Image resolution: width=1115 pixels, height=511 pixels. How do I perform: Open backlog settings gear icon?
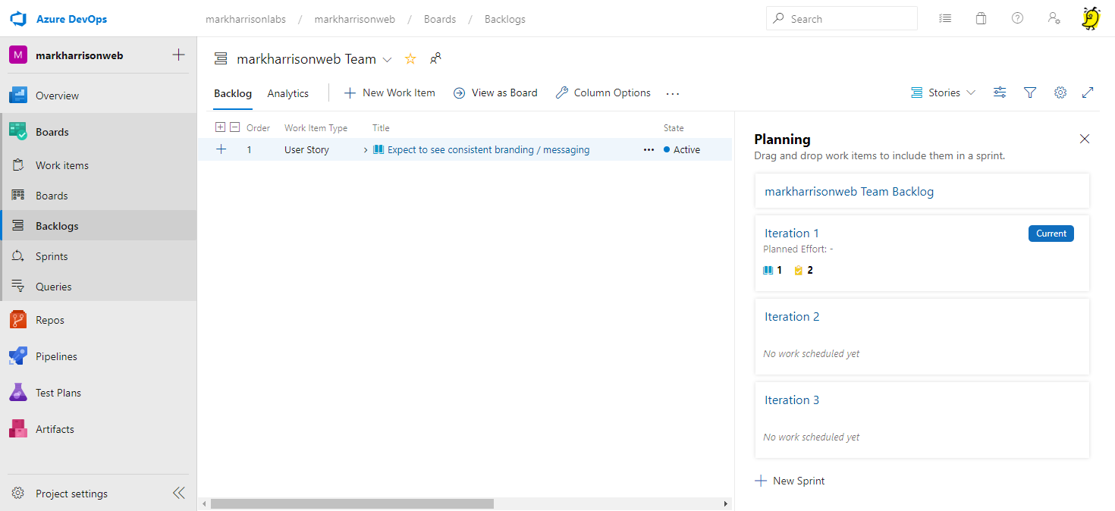[1060, 92]
